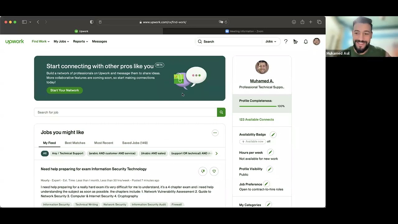Click the profile photo in sidebar card

(262, 67)
